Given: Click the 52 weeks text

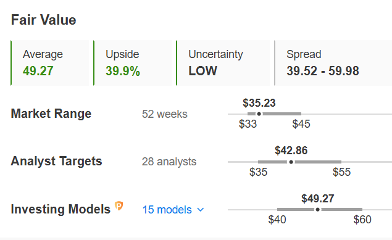Looking at the screenshot, I should coord(165,114).
